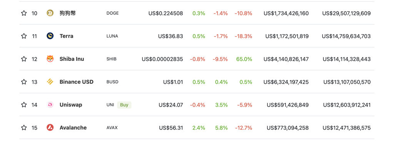Click the Dogecoin coin logo
The height and width of the screenshot is (142, 394).
coord(50,13)
